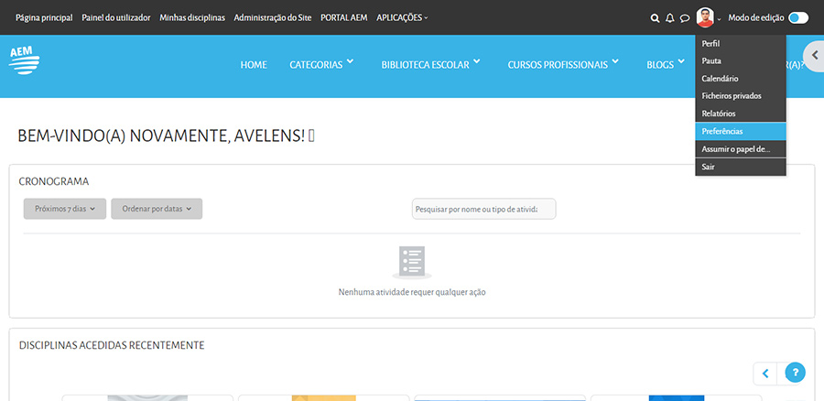Image resolution: width=824 pixels, height=401 pixels.
Task: Choose Sair in the user menu
Action: (709, 167)
